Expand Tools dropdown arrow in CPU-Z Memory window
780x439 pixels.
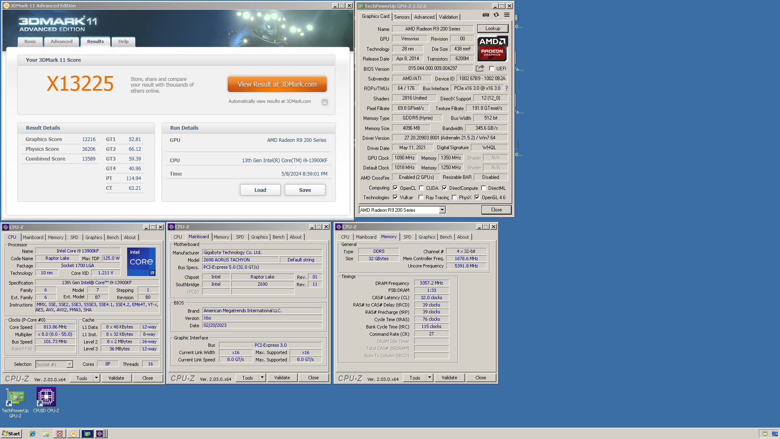430,378
